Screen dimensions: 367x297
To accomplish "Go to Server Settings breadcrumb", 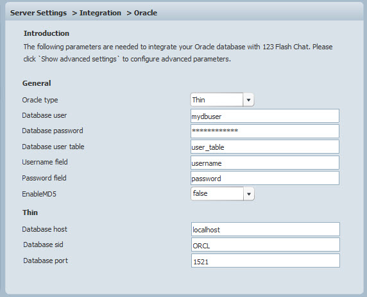I will tap(38, 13).
